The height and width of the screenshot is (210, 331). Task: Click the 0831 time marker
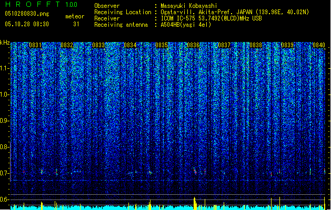point(35,45)
